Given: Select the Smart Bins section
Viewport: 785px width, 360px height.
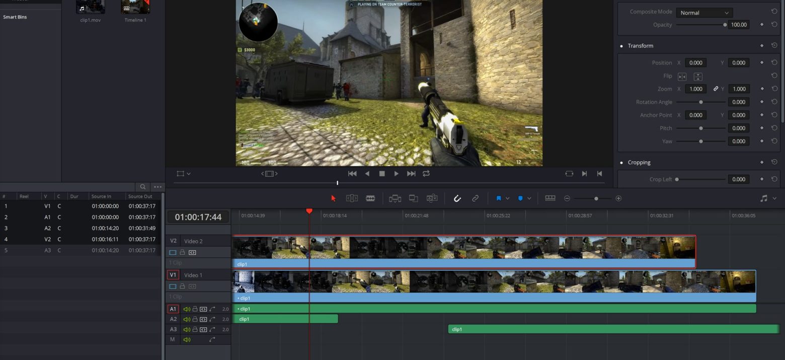Looking at the screenshot, I should tap(15, 17).
